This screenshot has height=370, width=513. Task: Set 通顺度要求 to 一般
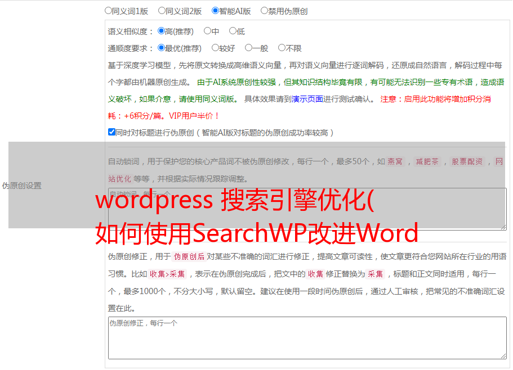[x=249, y=48]
